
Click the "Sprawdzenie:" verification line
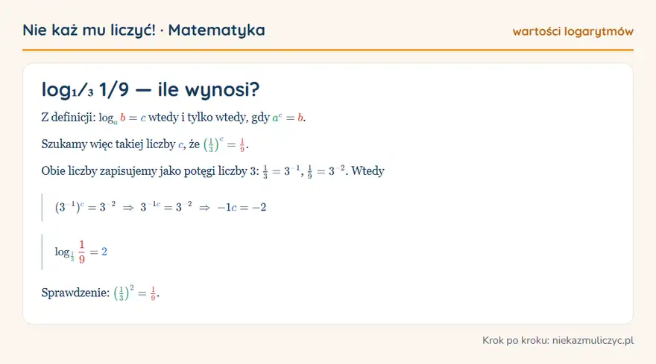[x=100, y=293]
